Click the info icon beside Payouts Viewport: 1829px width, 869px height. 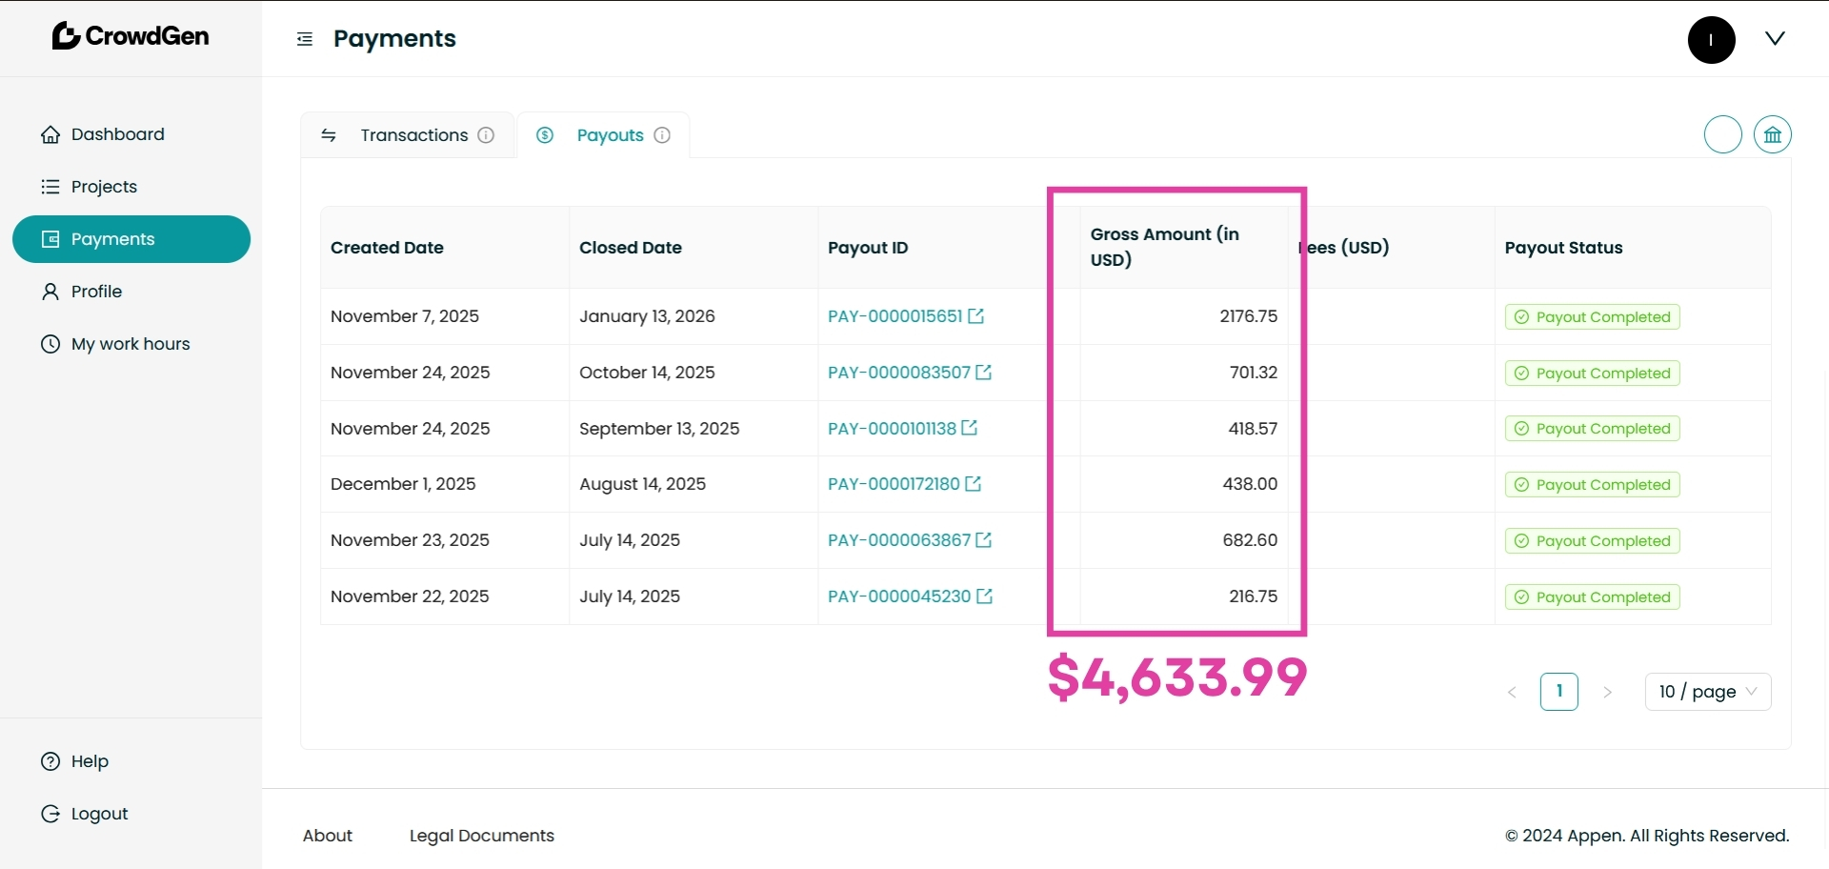tap(662, 135)
